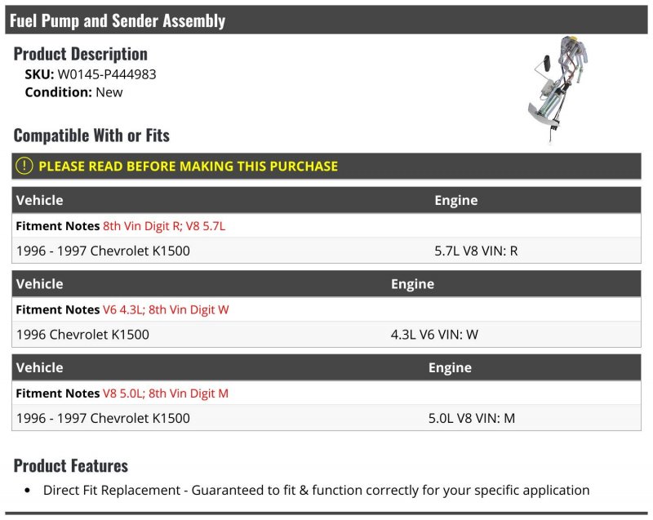
Task: Select the 5.0L V8 VIN: M engine cell
Action: click(472, 418)
